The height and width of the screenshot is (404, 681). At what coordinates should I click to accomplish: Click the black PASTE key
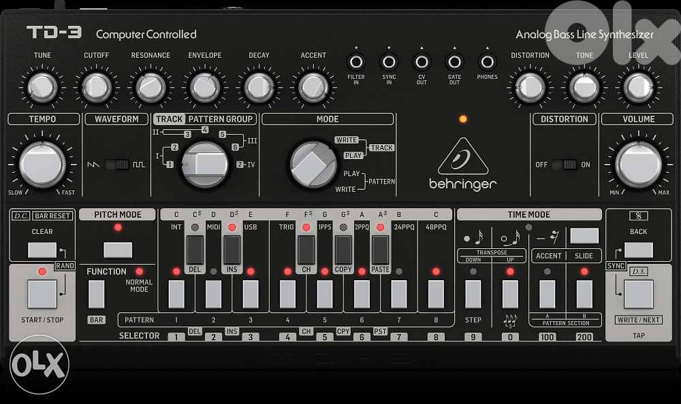pos(381,250)
